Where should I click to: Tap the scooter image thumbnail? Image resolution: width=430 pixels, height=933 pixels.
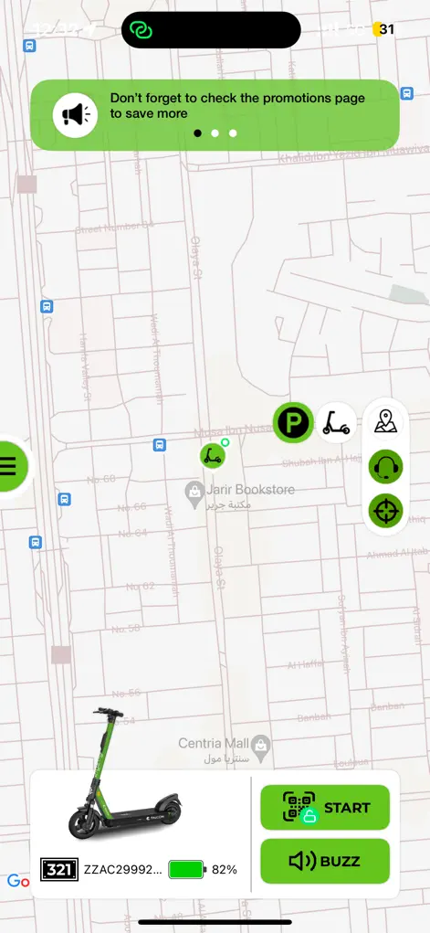coord(124,773)
